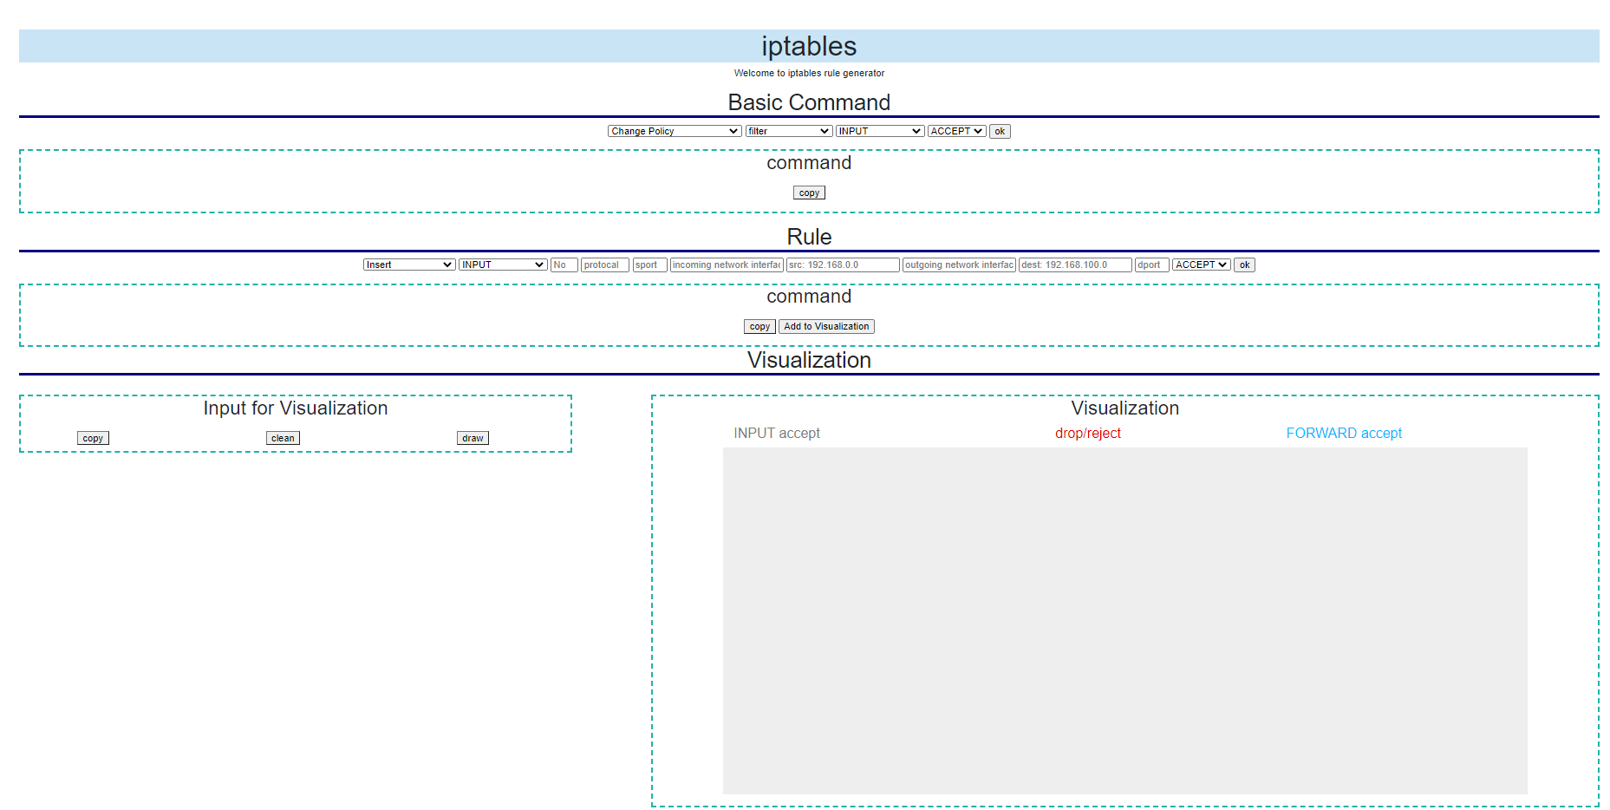Expand the INPUT chain dropdown in Rule row
This screenshot has height=810, width=1610.
[x=501, y=265]
